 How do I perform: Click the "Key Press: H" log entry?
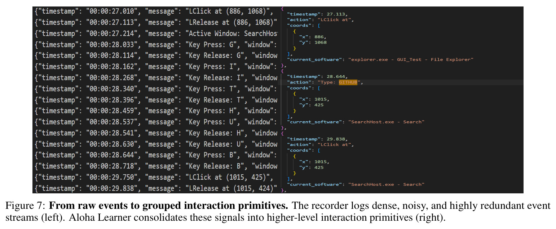[x=156, y=111]
